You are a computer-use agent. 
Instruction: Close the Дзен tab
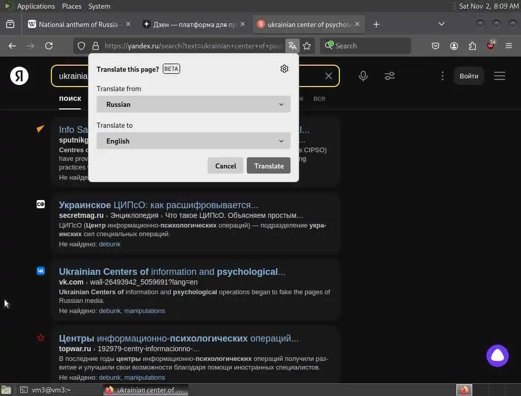click(243, 24)
